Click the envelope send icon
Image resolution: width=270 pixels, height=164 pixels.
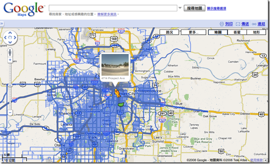click(x=238, y=24)
